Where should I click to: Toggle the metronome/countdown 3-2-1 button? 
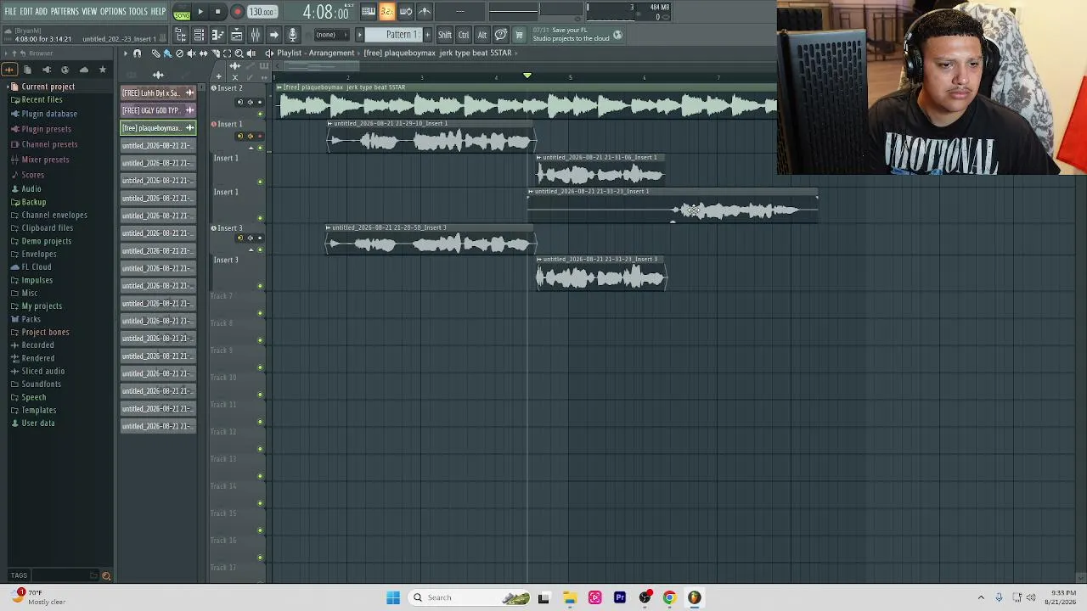click(386, 11)
